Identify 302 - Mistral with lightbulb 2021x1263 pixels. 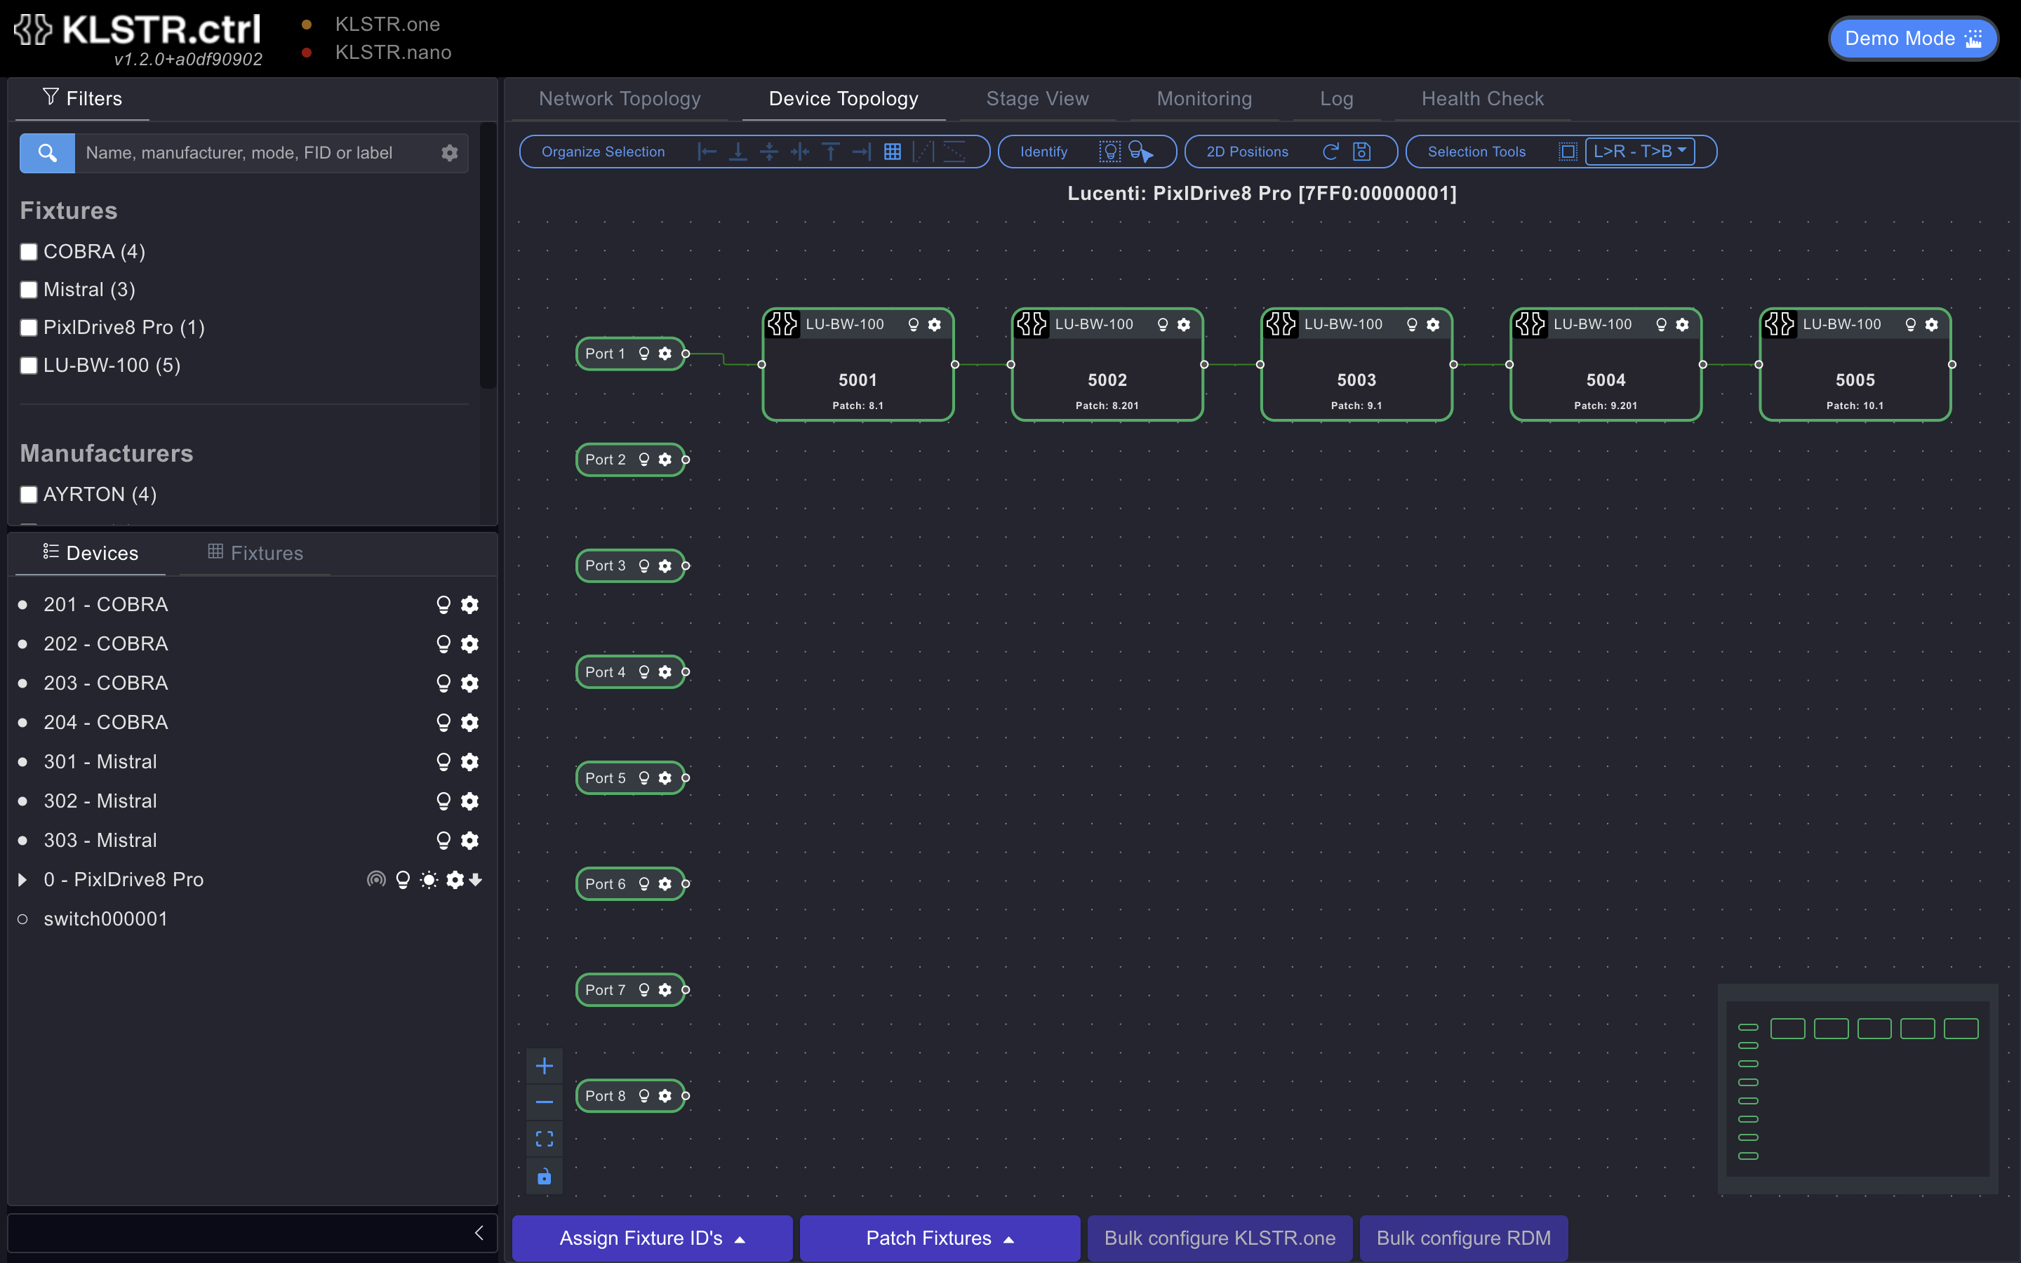pos(443,801)
